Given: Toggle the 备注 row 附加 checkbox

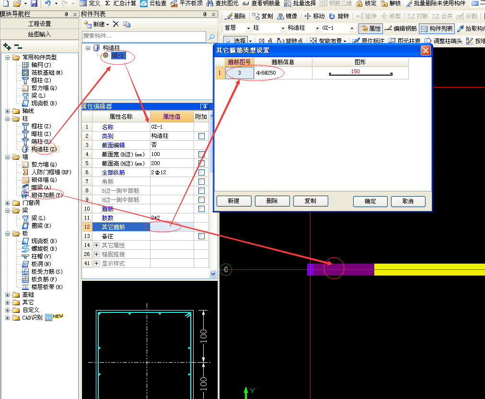Looking at the screenshot, I should (201, 236).
